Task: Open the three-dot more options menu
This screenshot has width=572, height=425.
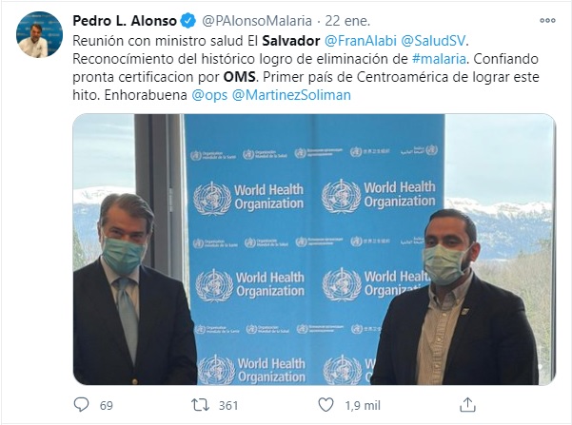Action: point(547,21)
